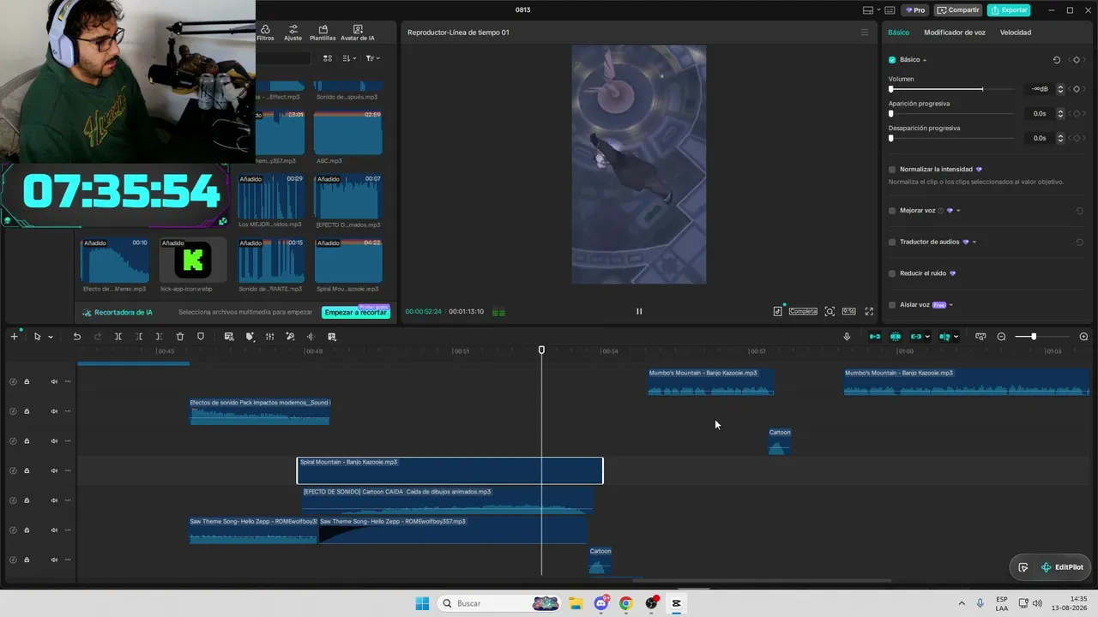Add a keyframe for Volumen

tap(1077, 89)
